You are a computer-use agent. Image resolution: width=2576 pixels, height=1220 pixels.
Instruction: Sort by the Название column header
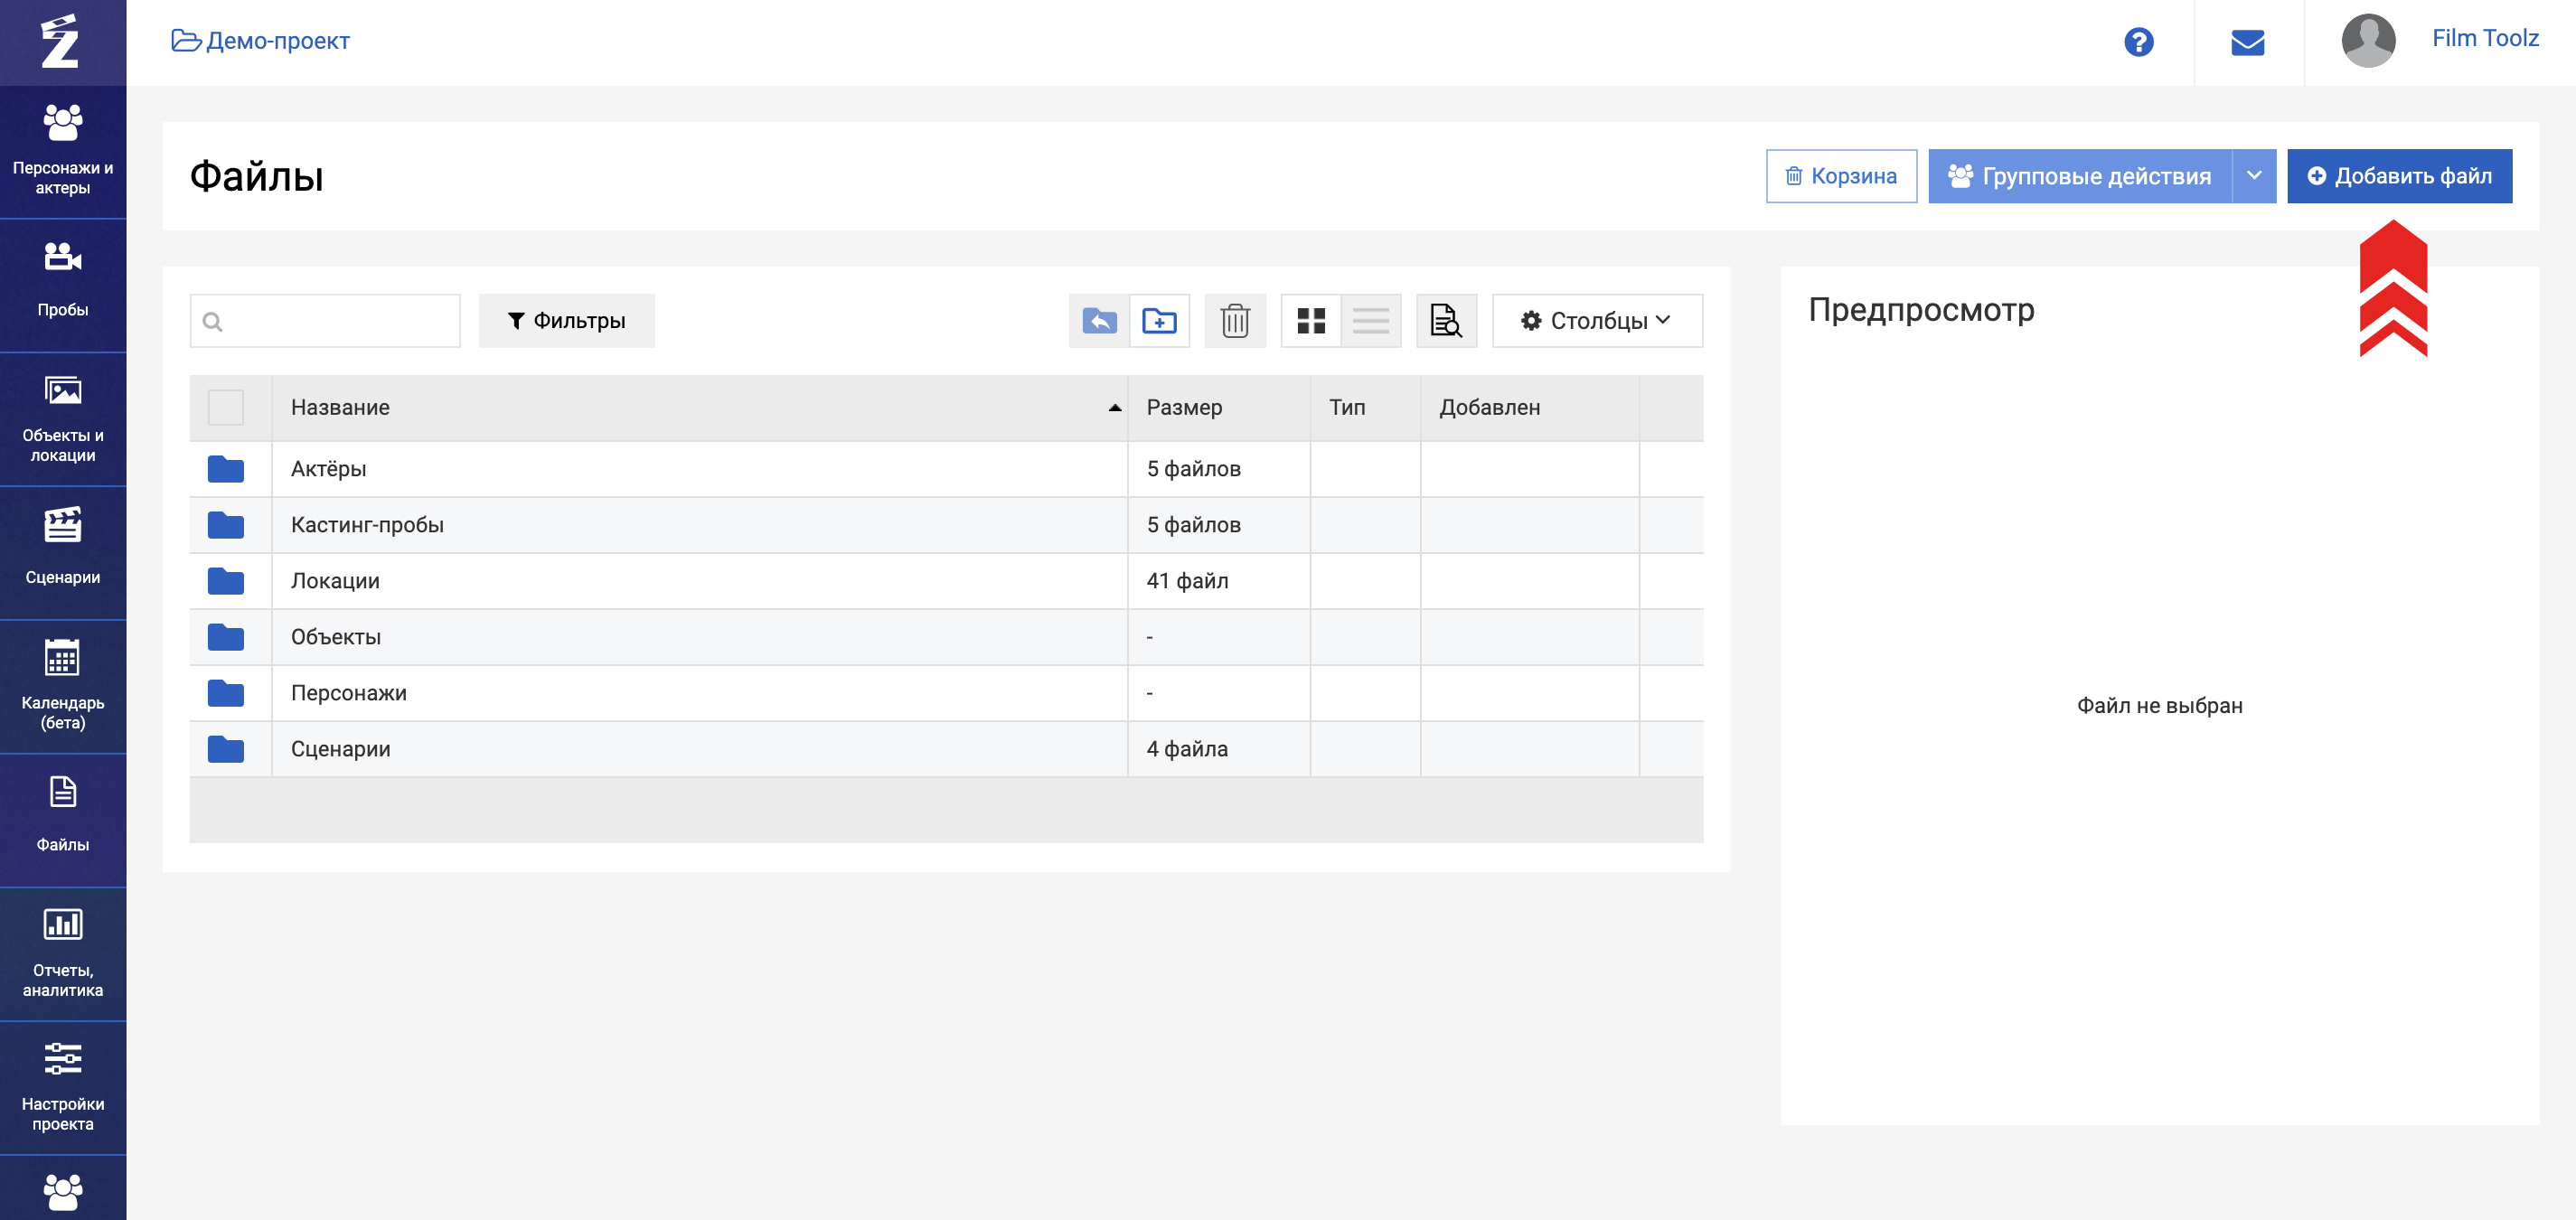pos(700,408)
